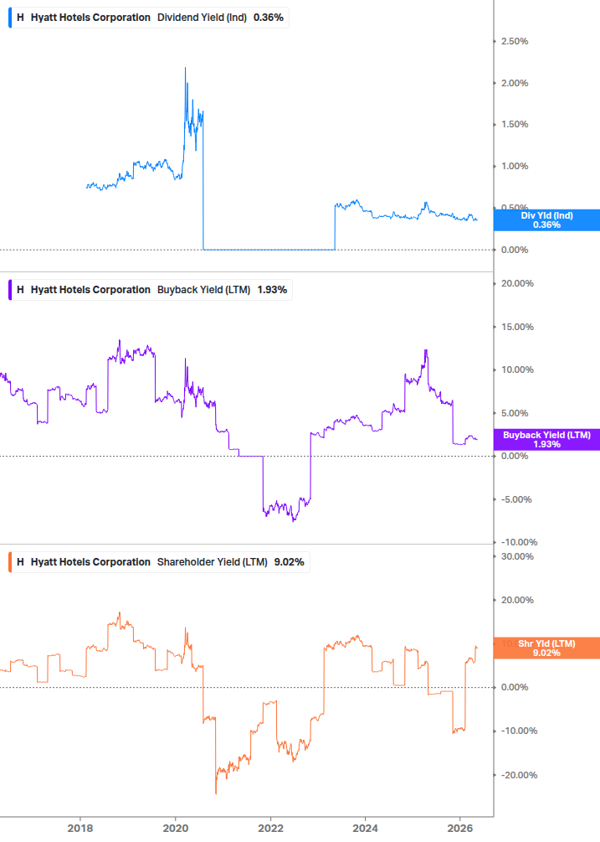Viewport: 600px width, 842px height.
Task: Click the 15.00% tick on buyback axis
Action: pos(517,327)
